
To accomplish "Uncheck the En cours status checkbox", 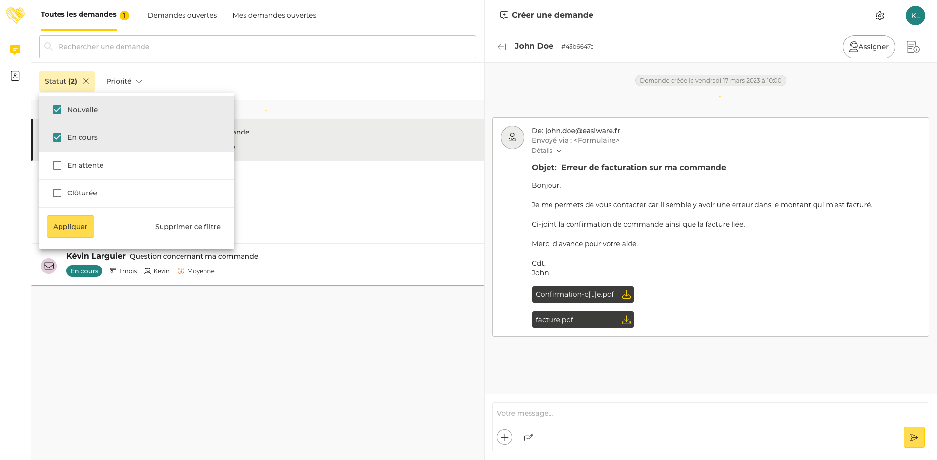I will [x=57, y=137].
